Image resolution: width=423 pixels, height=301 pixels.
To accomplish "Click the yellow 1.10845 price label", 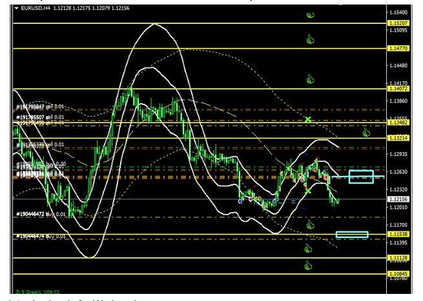I will pyautogui.click(x=397, y=274).
